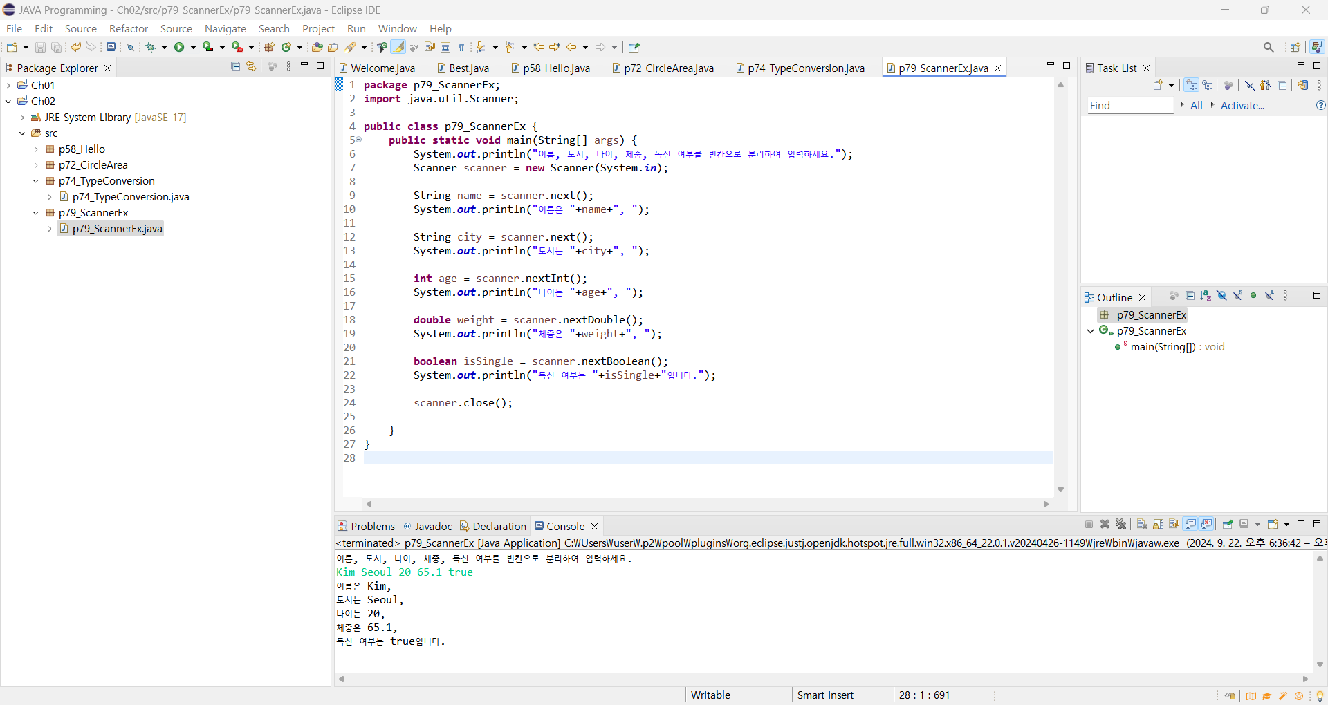This screenshot has height=705, width=1328.
Task: Click the Open Type toolbar icon
Action: click(x=317, y=47)
